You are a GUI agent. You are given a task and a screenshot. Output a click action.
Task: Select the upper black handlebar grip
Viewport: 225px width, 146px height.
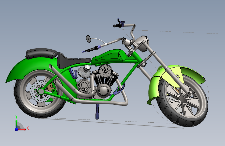point(117,26)
